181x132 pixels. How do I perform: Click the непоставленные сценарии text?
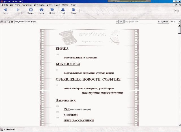(x=80, y=58)
